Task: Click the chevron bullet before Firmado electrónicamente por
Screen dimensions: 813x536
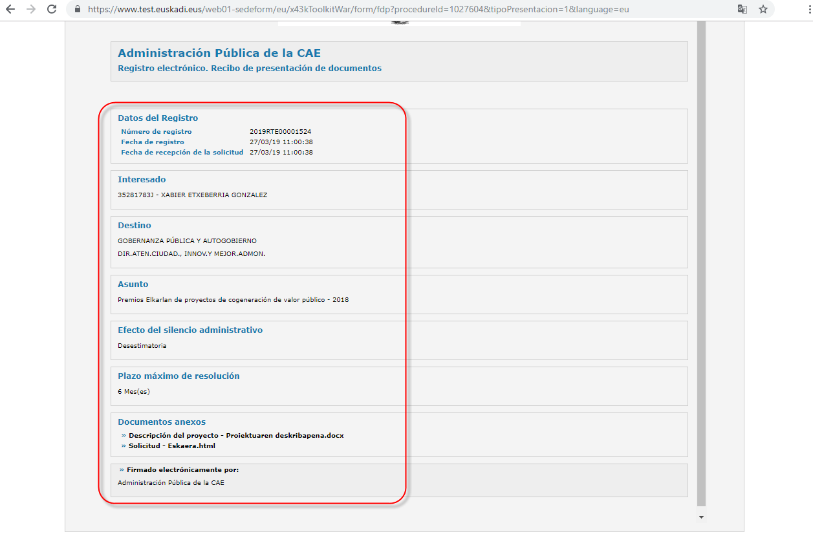Action: pos(122,470)
